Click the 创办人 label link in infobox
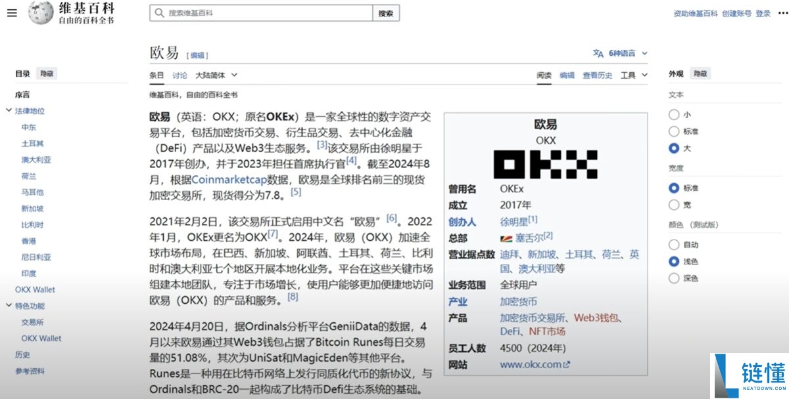The height and width of the screenshot is (399, 789). [462, 222]
